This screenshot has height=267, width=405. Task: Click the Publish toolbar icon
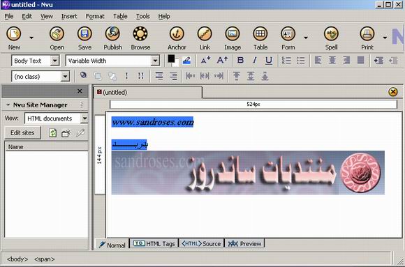point(112,33)
